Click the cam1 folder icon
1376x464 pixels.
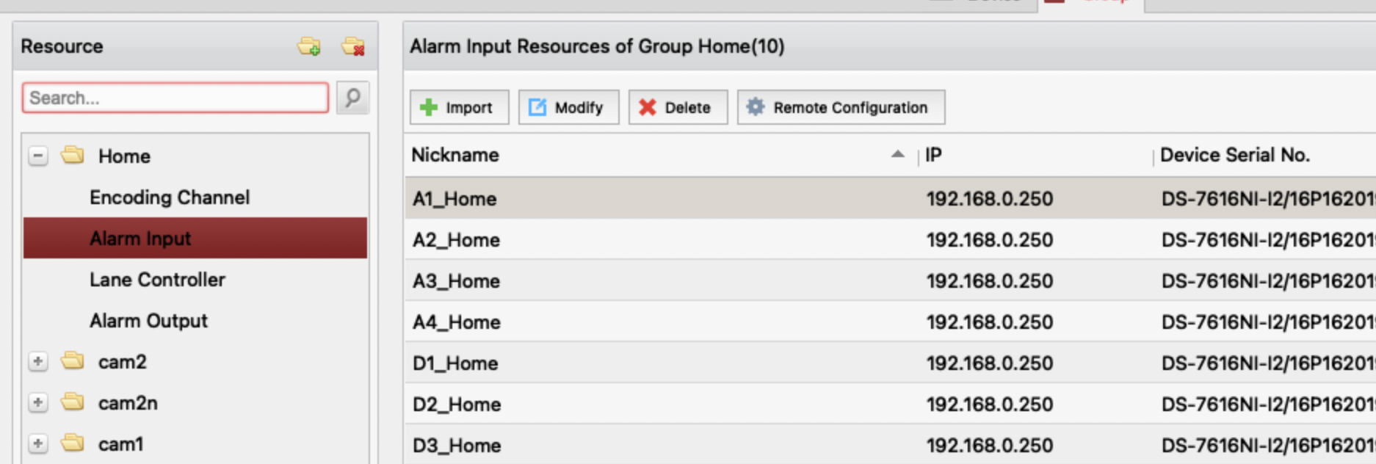(x=73, y=443)
